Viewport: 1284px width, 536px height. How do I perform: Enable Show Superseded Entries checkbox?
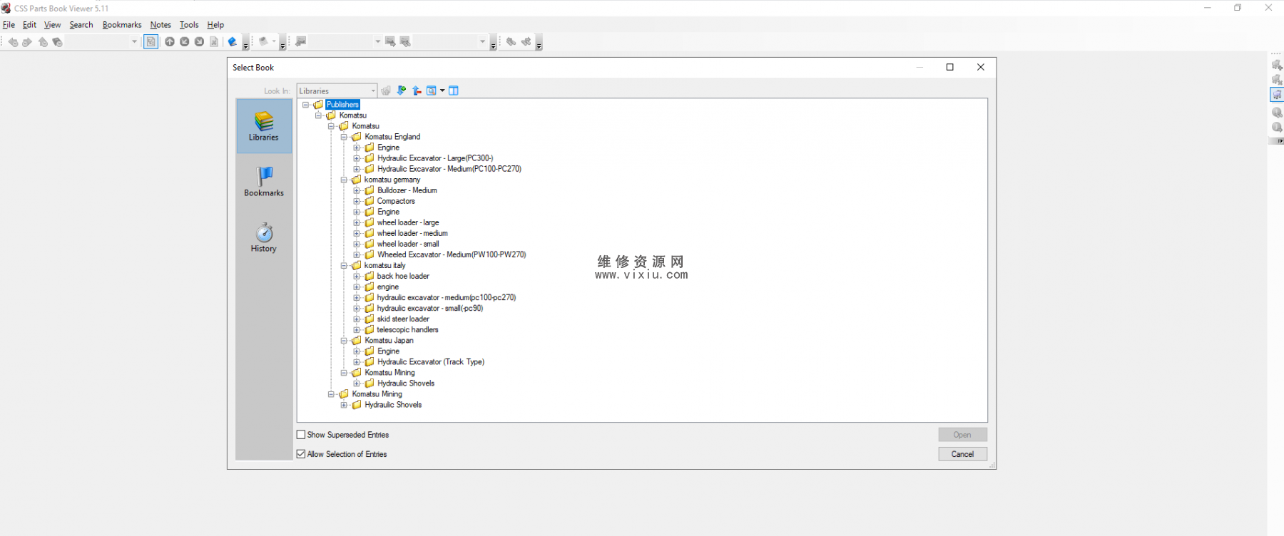pyautogui.click(x=301, y=435)
